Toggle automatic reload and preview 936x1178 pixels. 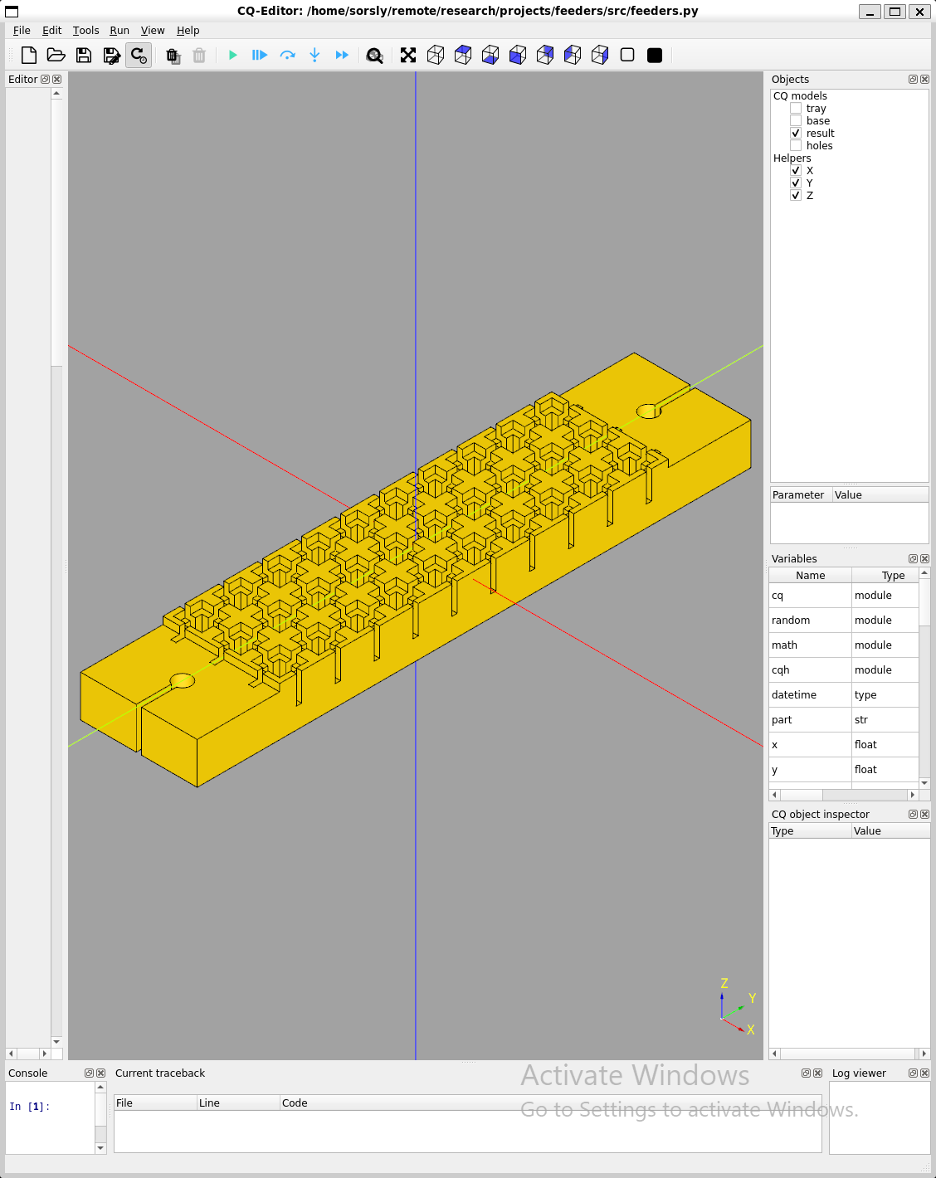pyautogui.click(x=139, y=56)
